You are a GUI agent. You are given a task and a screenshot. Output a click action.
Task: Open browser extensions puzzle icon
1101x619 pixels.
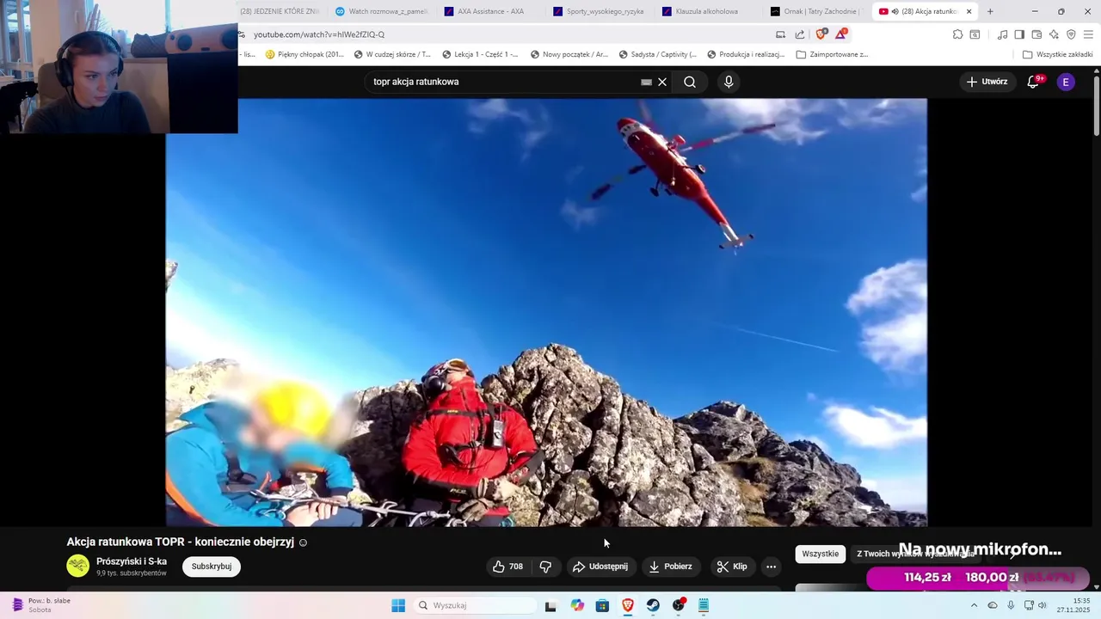click(x=957, y=34)
